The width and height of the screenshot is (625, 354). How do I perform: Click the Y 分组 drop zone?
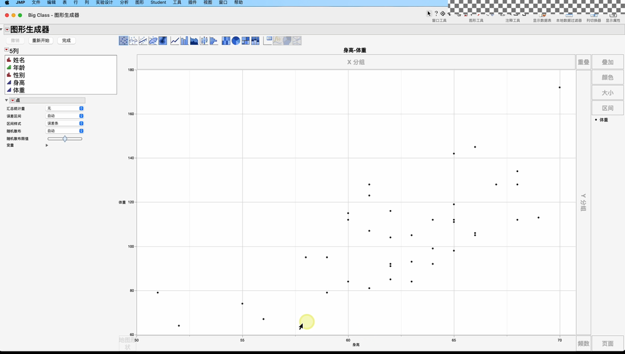click(x=584, y=203)
